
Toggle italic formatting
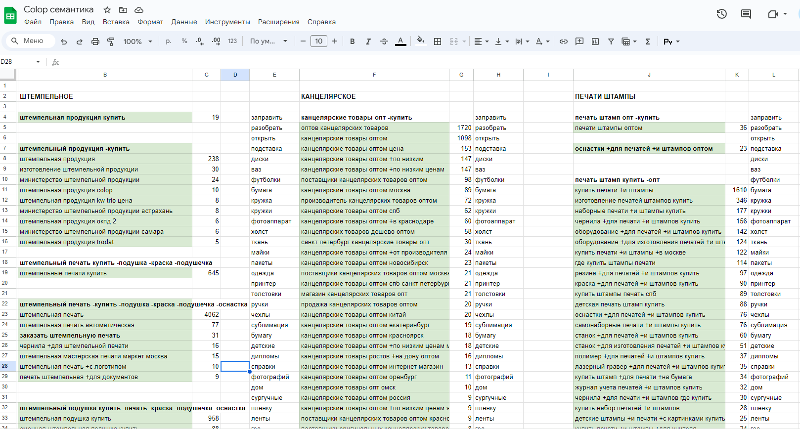368,42
